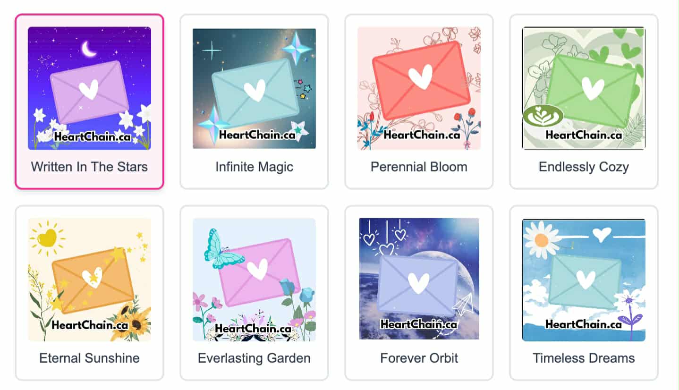Click the butterfly on Everlasting Garden image
This screenshot has width=679, height=390.
tap(223, 249)
